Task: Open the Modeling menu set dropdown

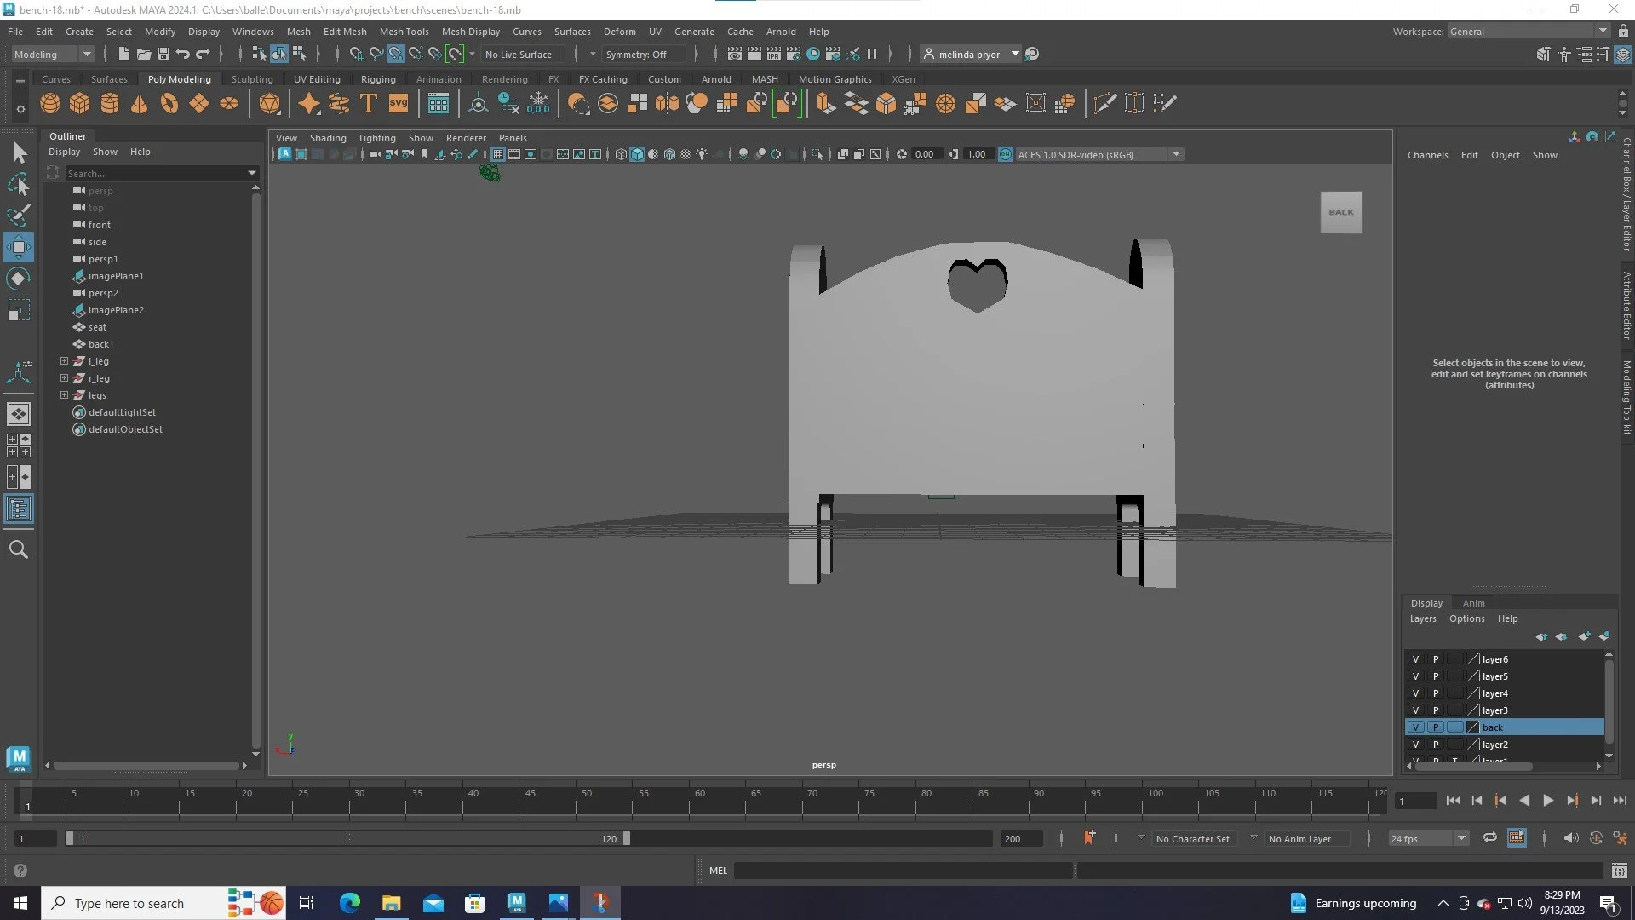Action: [x=86, y=54]
